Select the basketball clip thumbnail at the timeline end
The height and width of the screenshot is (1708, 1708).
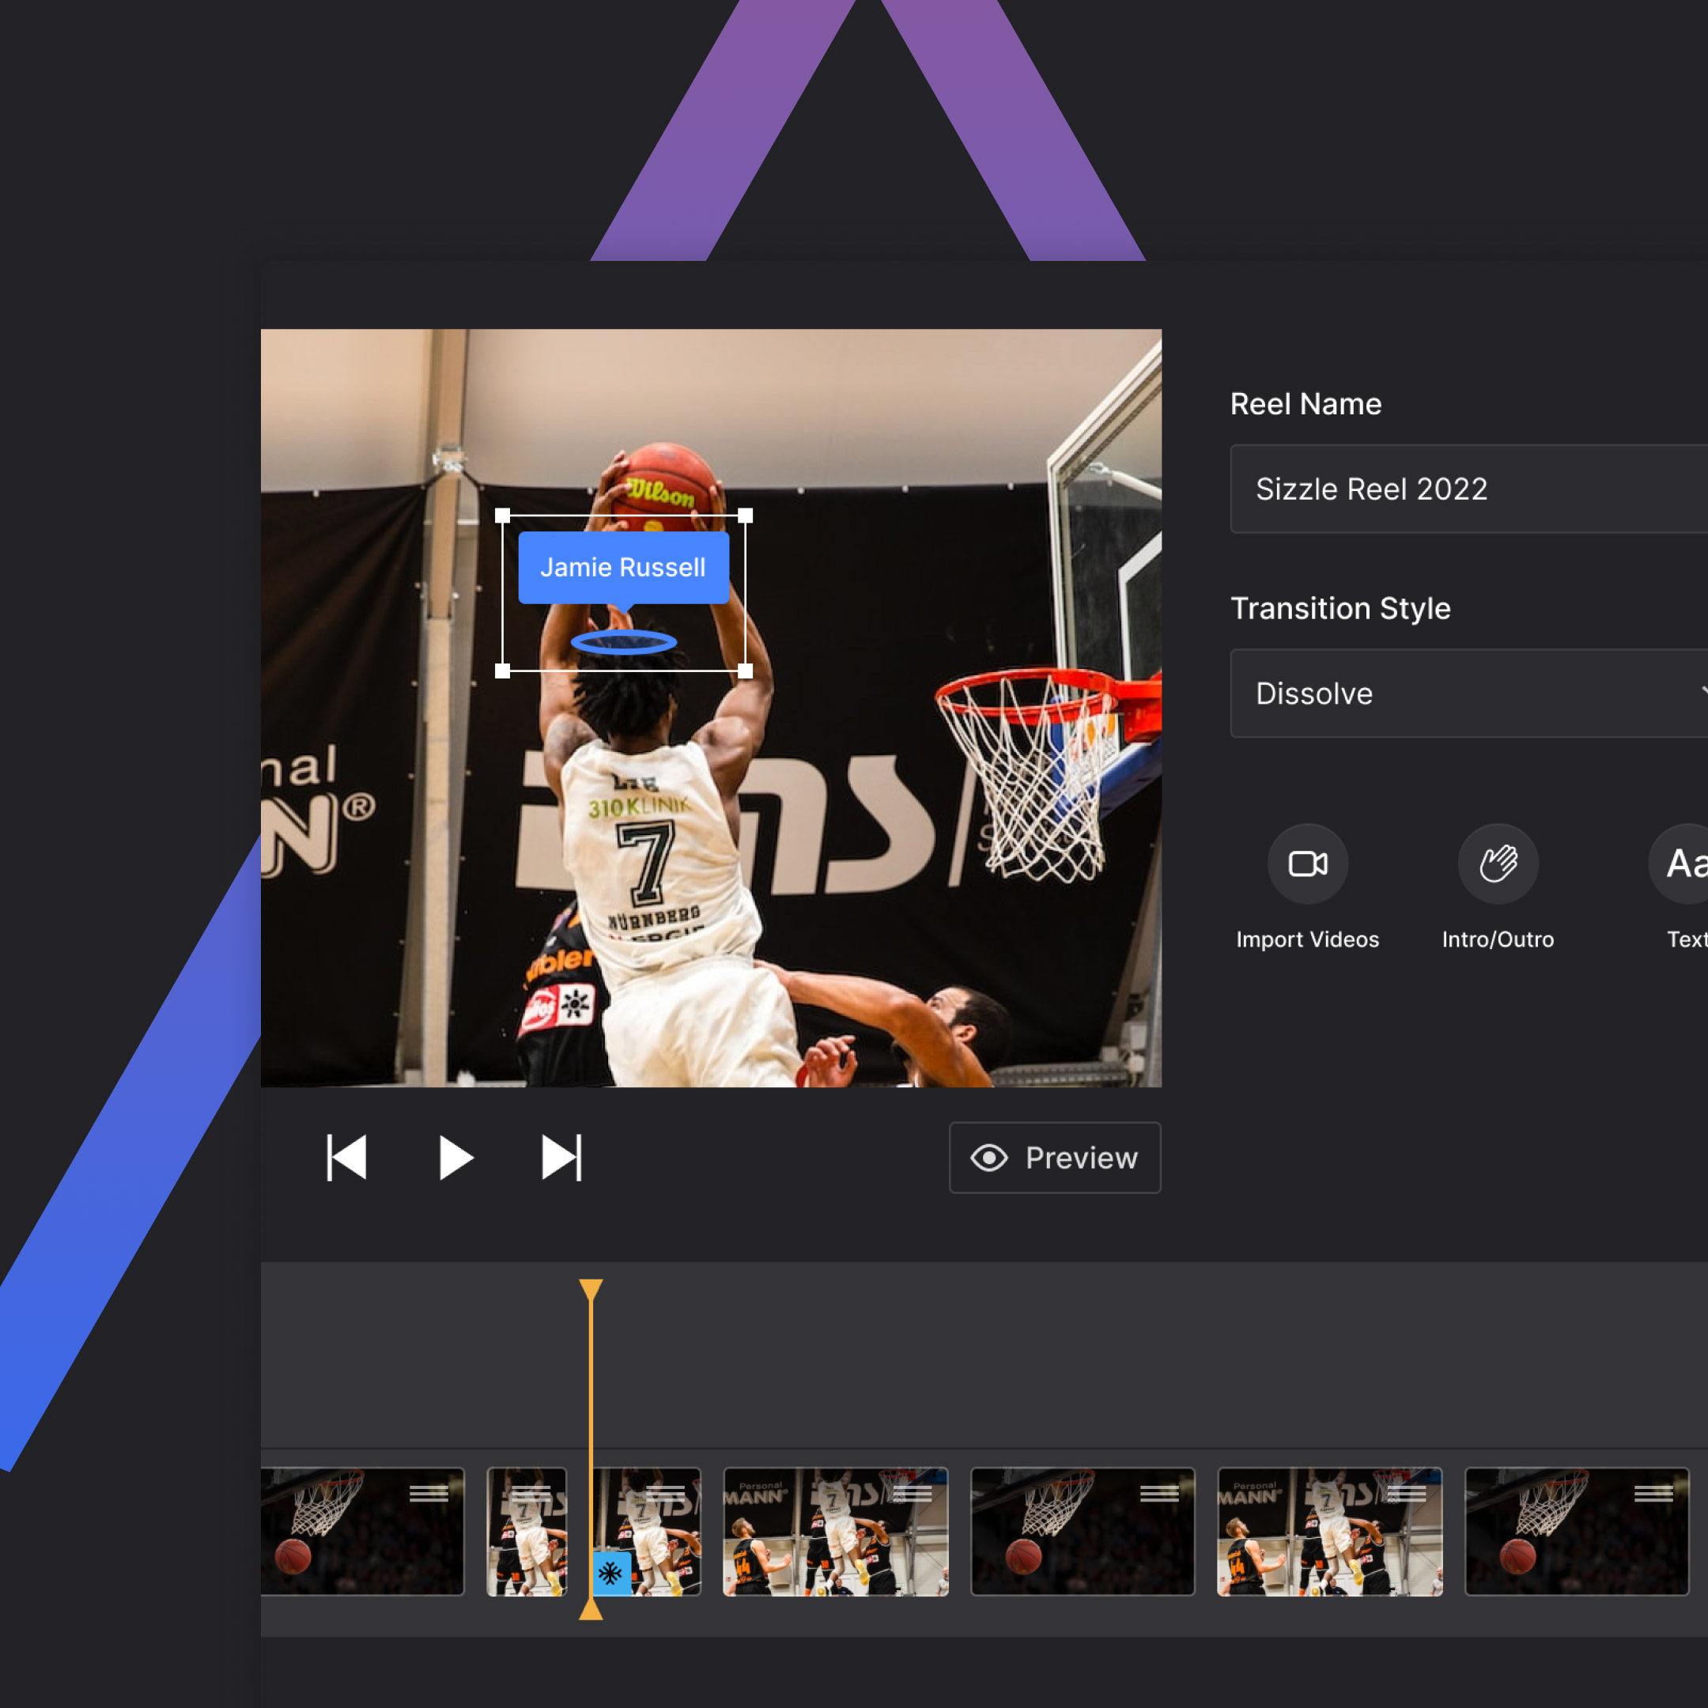(1578, 1531)
